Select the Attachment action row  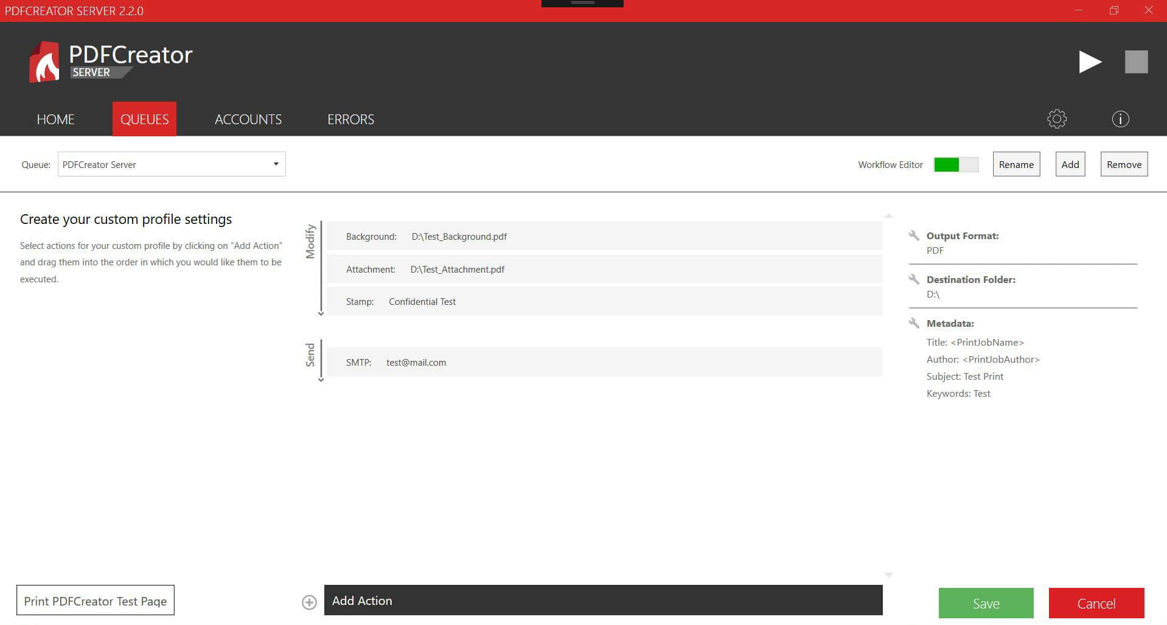[604, 269]
